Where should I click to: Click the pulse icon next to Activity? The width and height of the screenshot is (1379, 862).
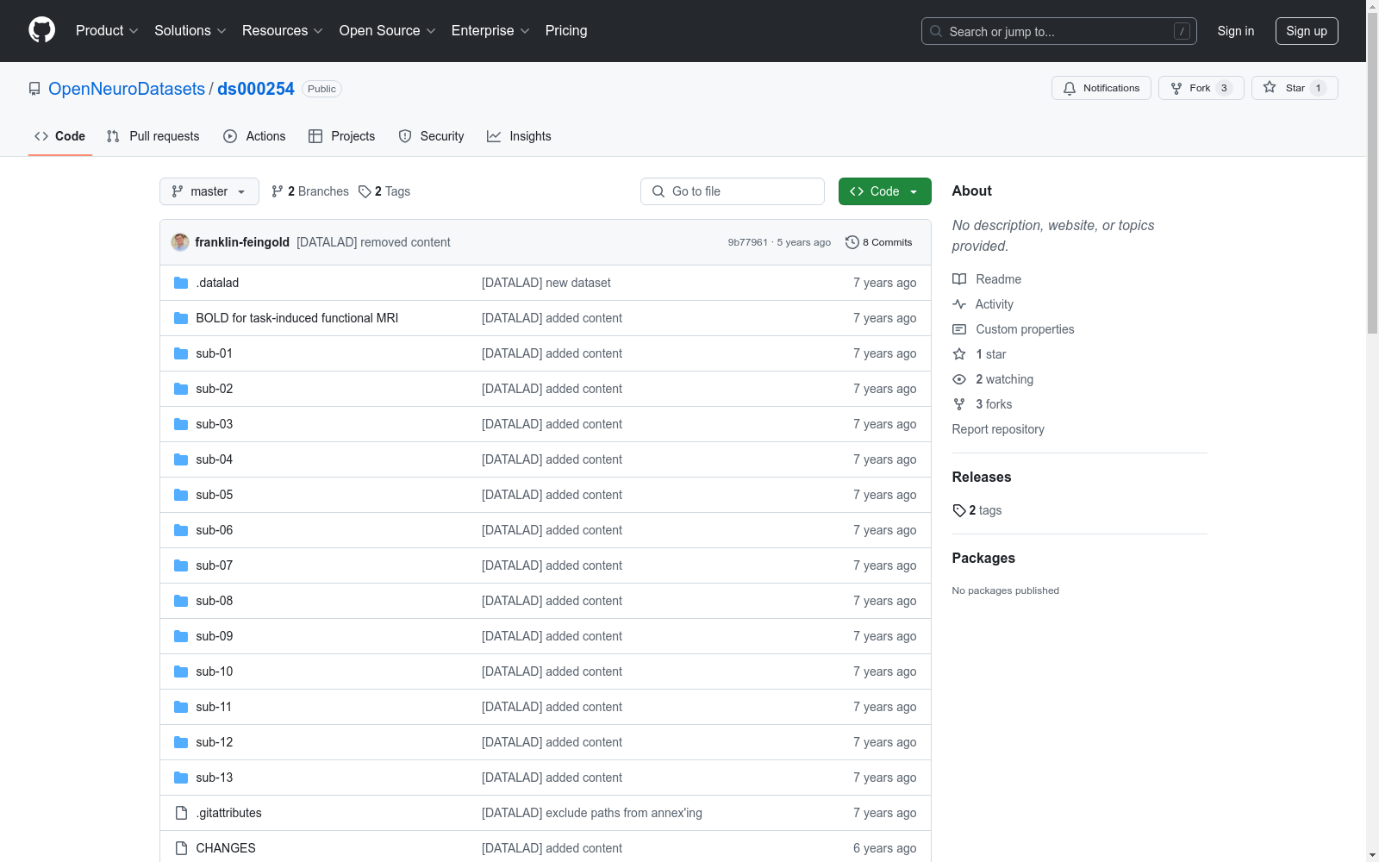point(959,304)
